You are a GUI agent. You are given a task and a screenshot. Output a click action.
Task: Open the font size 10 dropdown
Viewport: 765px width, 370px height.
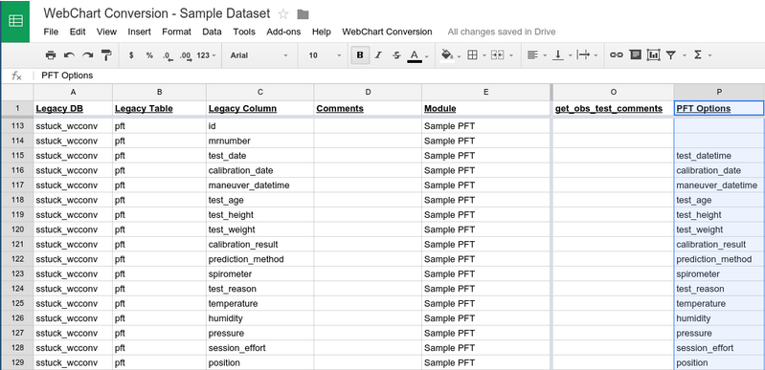325,55
